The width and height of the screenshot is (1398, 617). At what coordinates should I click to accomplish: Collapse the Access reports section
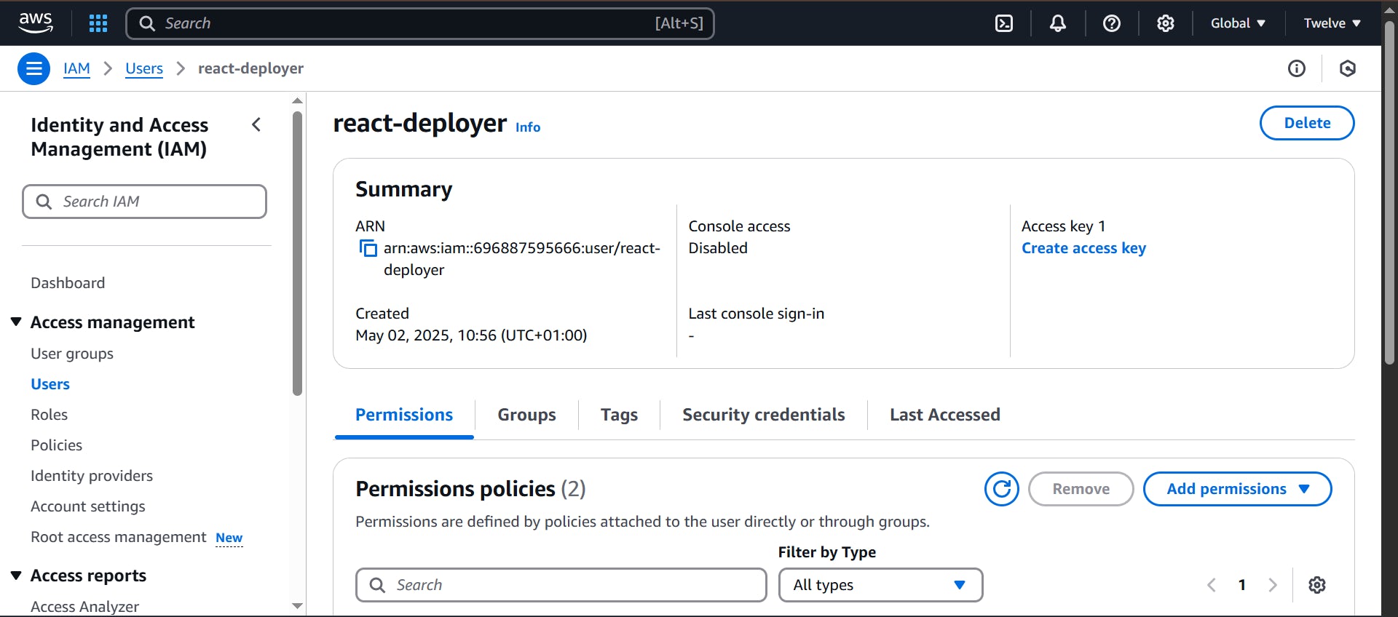[16, 575]
